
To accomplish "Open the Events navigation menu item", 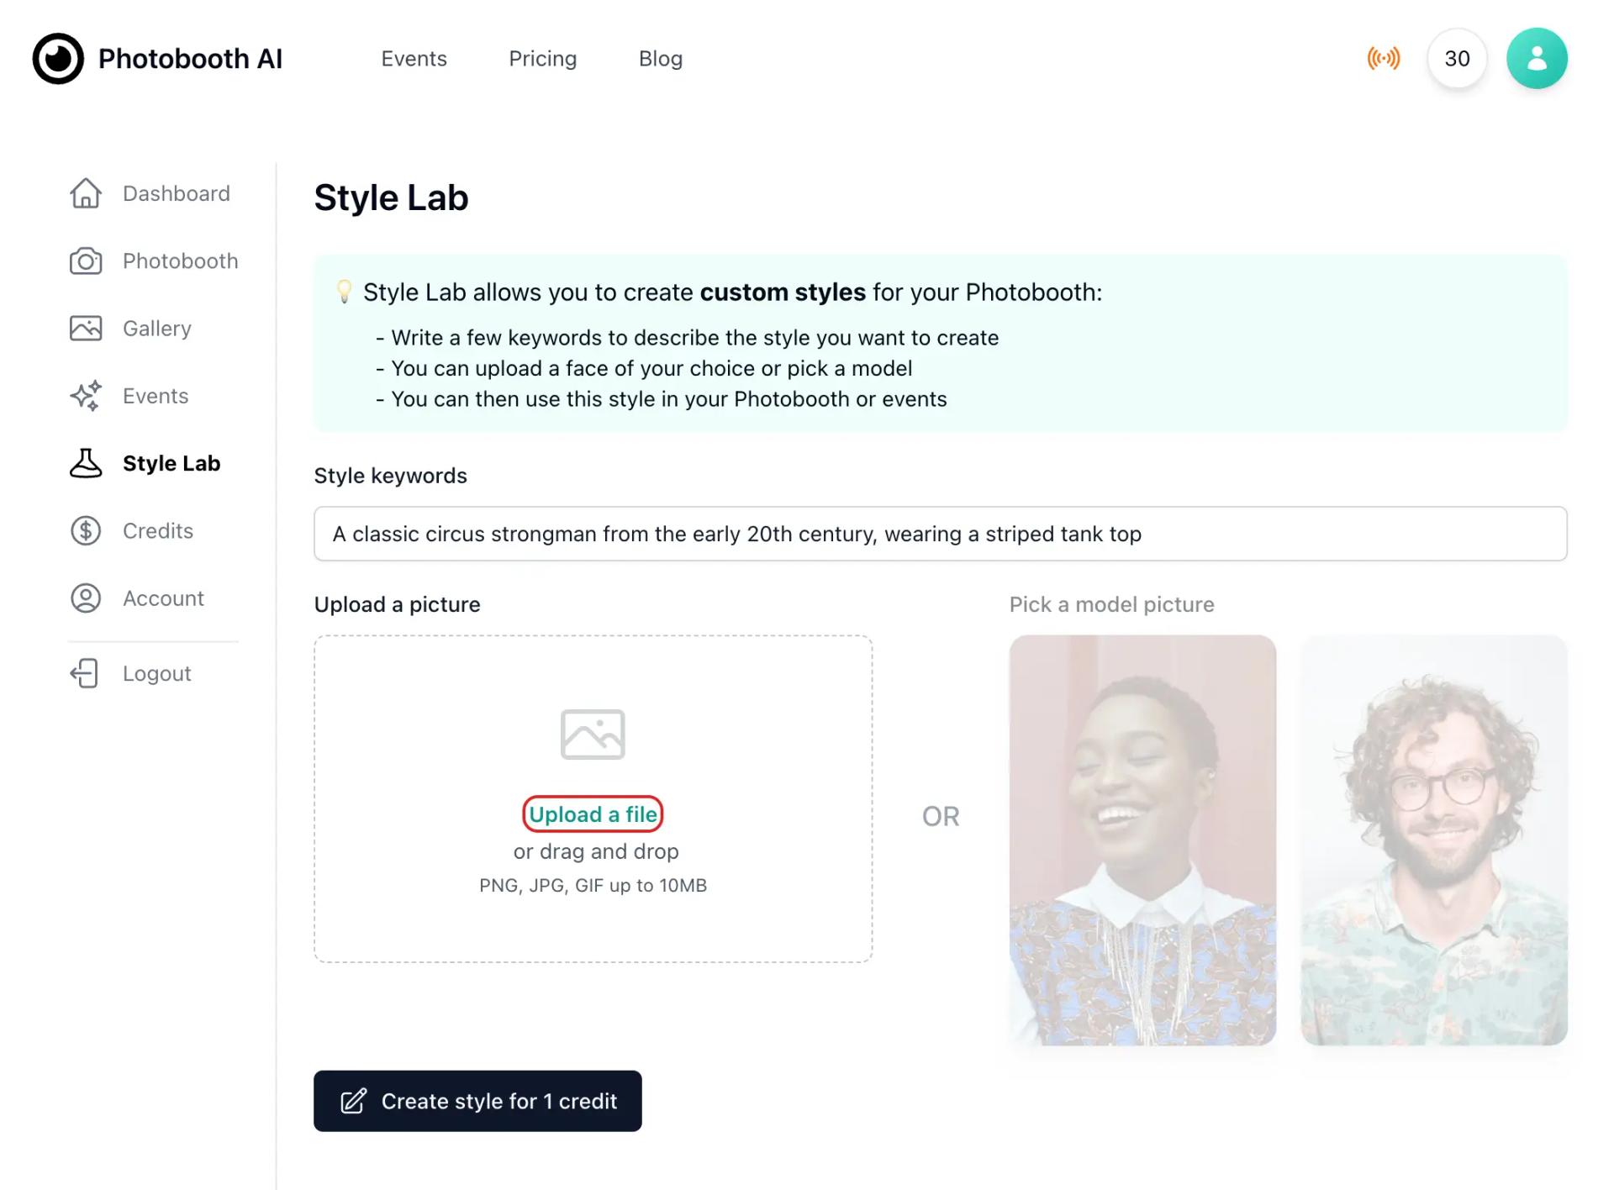I will point(412,58).
